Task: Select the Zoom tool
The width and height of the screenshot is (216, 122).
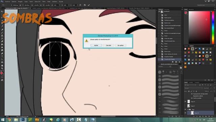Action: click(2, 68)
